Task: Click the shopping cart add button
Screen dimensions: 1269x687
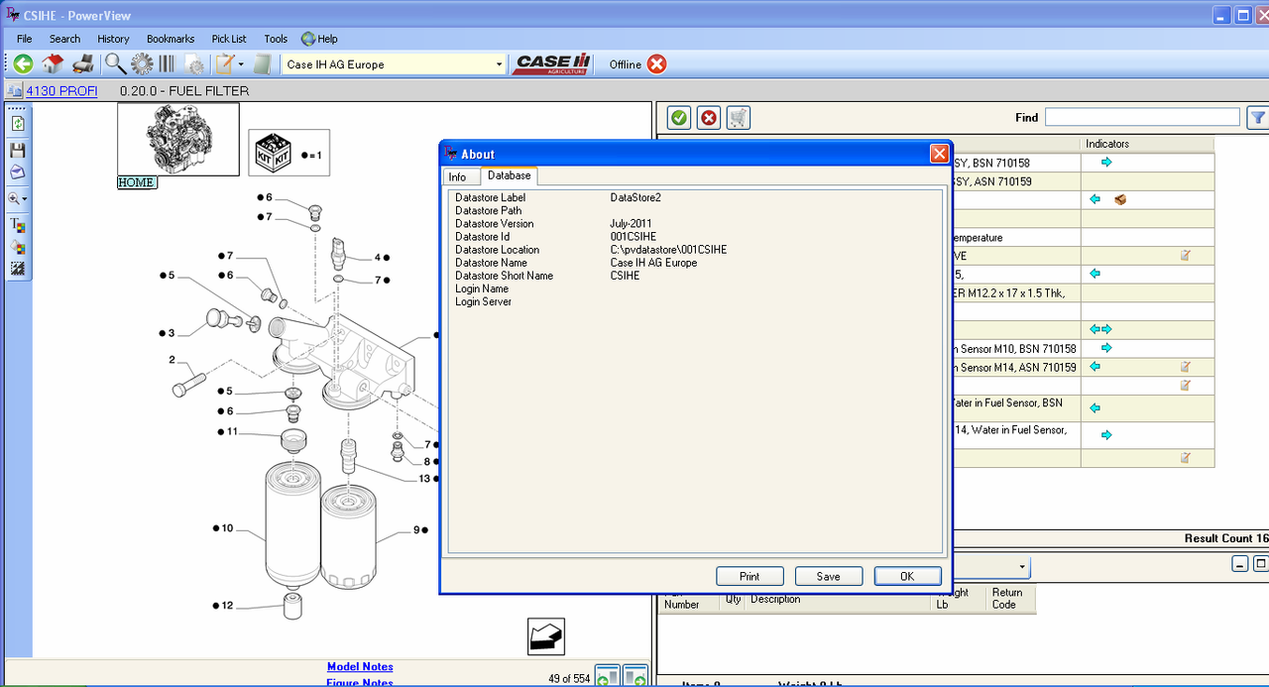Action: click(x=738, y=118)
